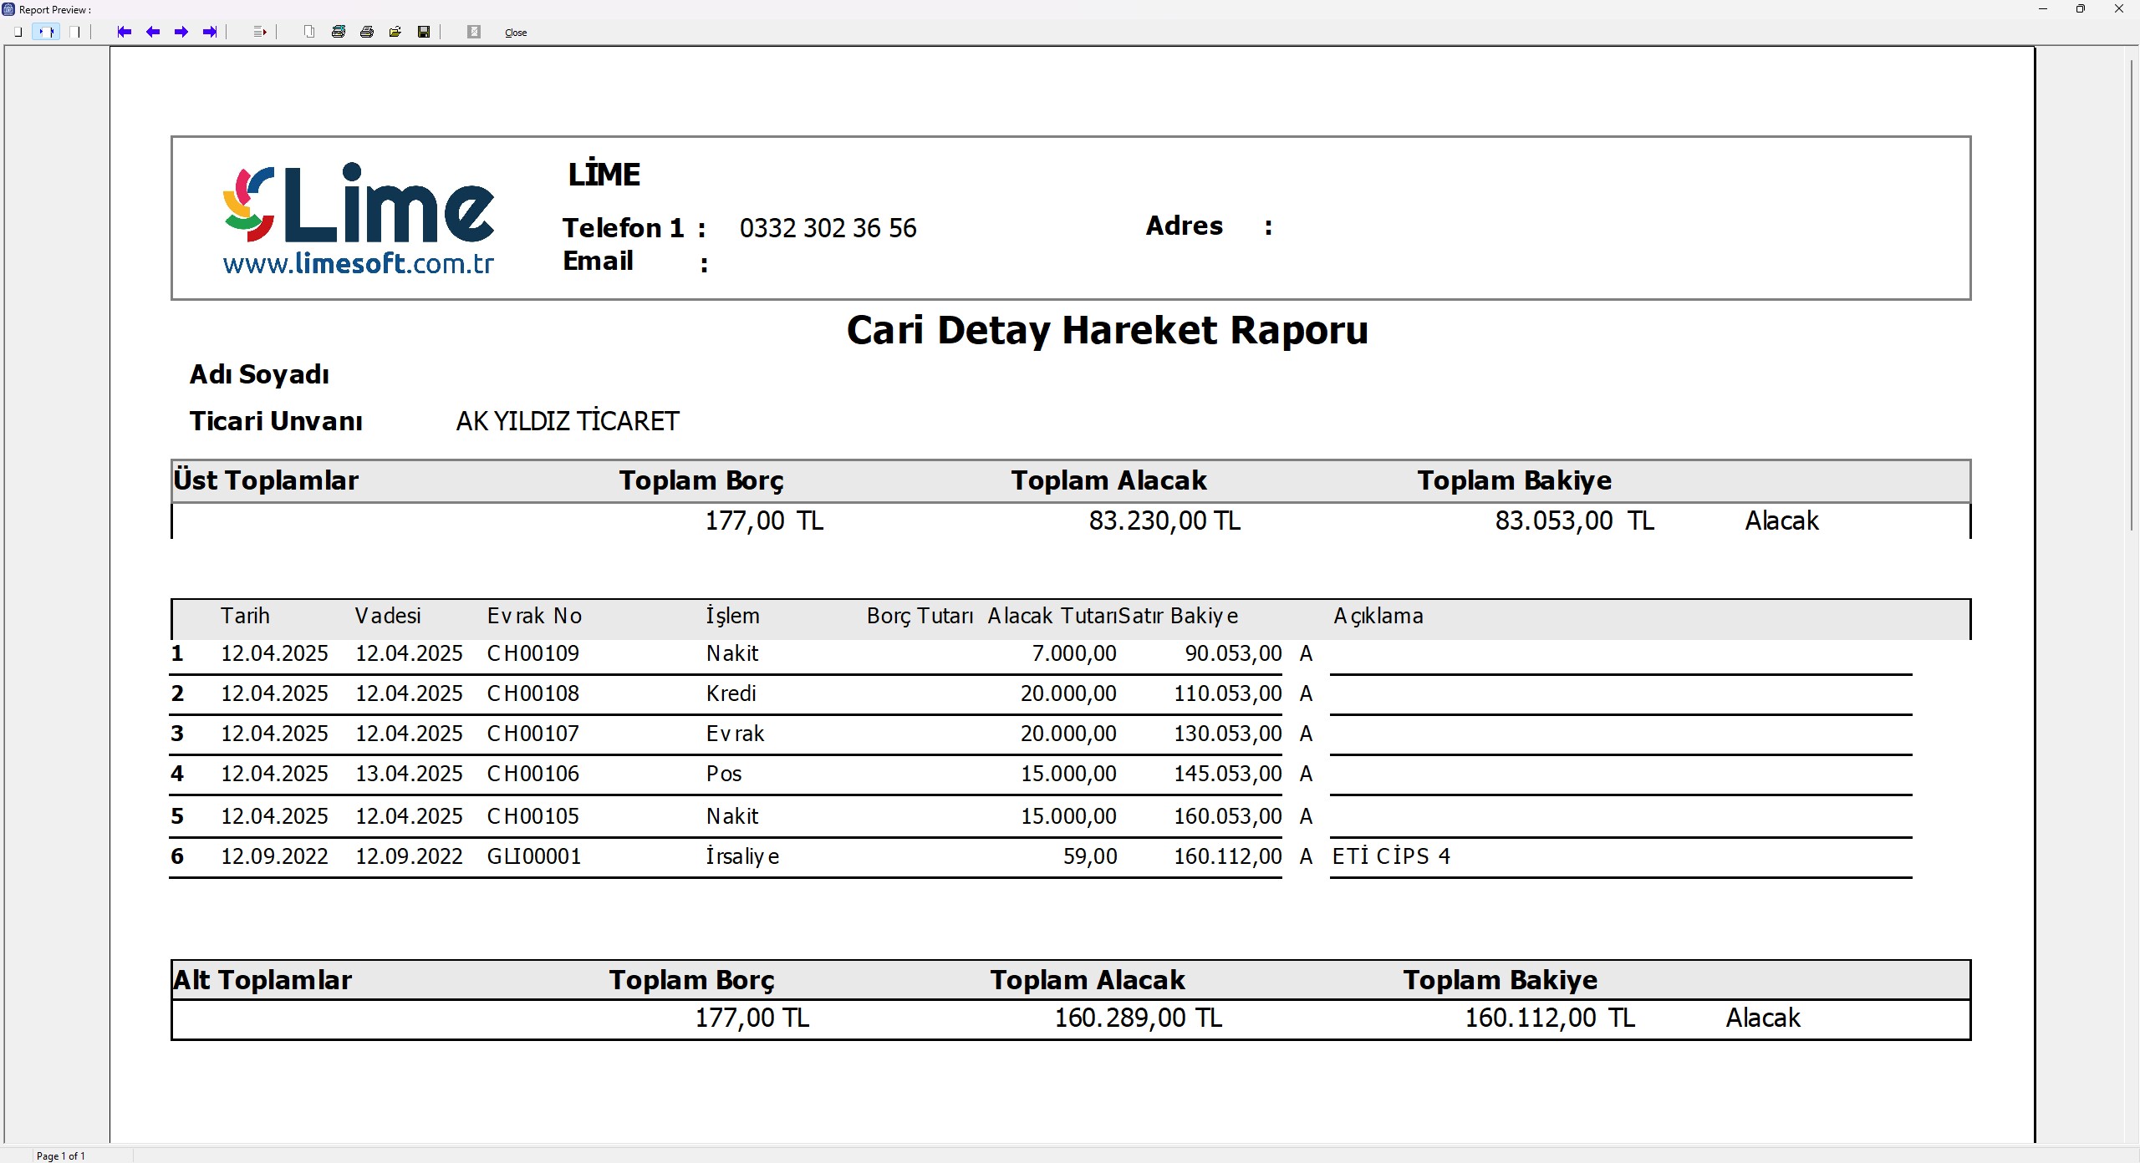This screenshot has width=2140, height=1163.
Task: Click row balance 110.053,00
Action: coord(1228,693)
